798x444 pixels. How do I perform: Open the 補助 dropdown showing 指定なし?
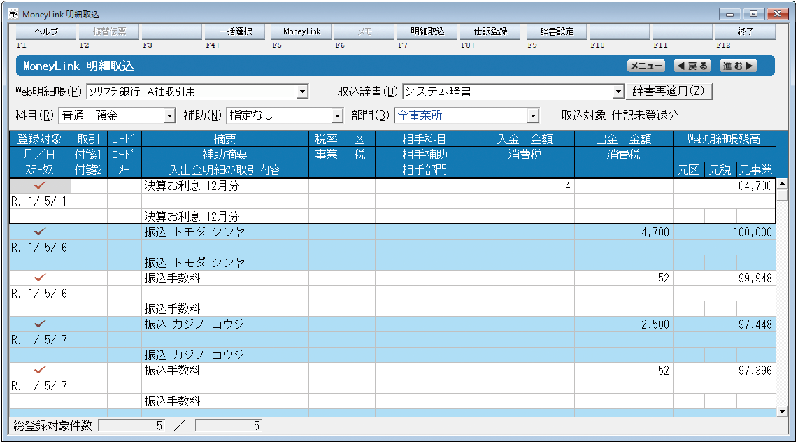pyautogui.click(x=338, y=116)
